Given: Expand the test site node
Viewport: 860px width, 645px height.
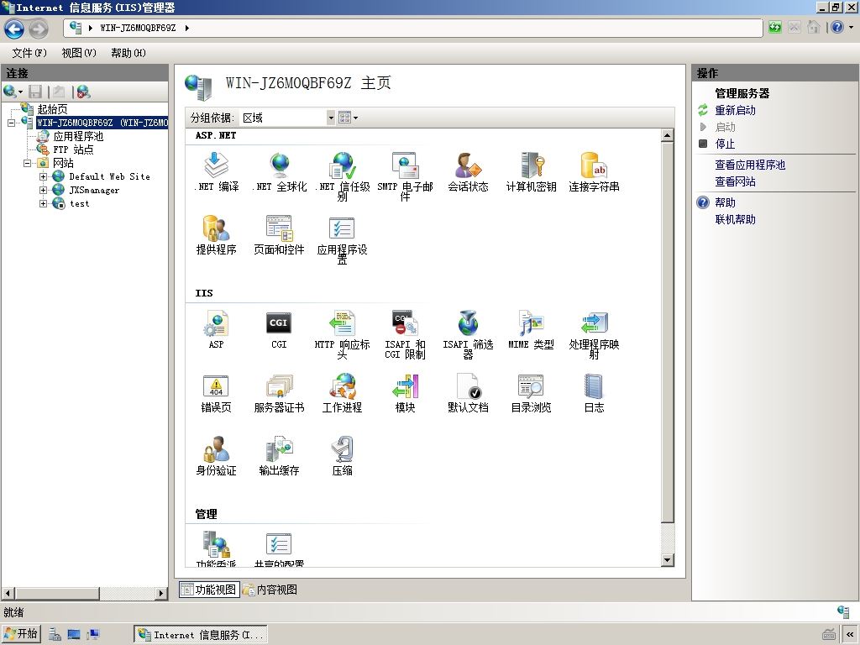Looking at the screenshot, I should click(43, 203).
